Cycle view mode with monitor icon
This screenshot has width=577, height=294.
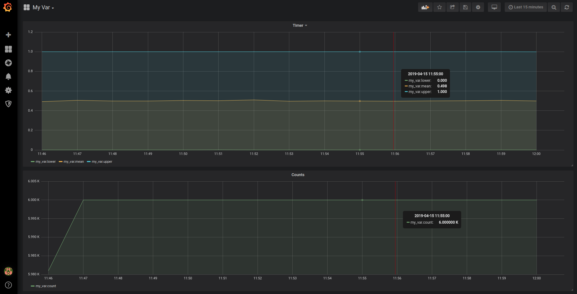(494, 7)
